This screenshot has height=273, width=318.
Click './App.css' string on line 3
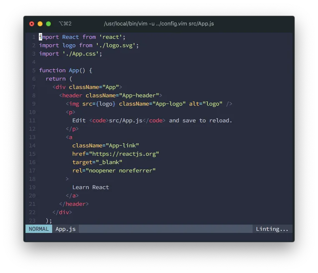[x=81, y=54]
